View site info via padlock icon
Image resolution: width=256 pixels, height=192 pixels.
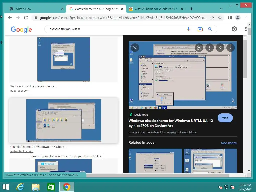tap(36, 18)
